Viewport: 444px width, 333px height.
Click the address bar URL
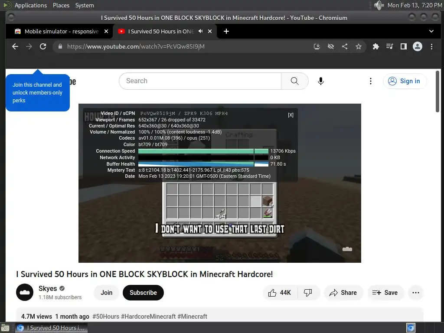[136, 46]
